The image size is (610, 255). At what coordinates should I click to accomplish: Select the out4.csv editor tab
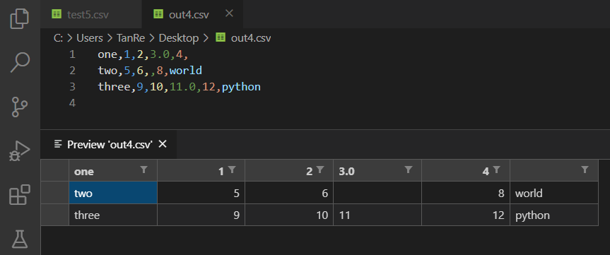click(x=181, y=14)
